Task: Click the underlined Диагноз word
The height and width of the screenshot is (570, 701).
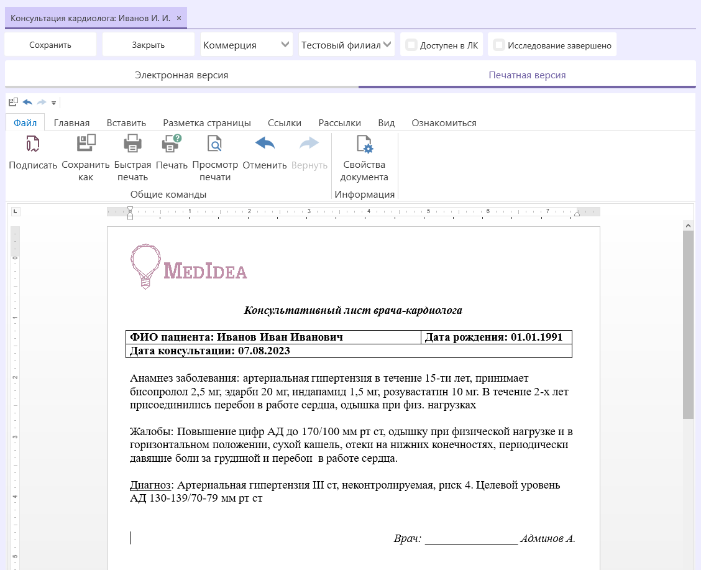Action: pyautogui.click(x=150, y=485)
